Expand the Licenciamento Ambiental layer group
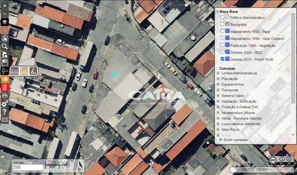The height and width of the screenshot is (175, 297). pos(218,124)
